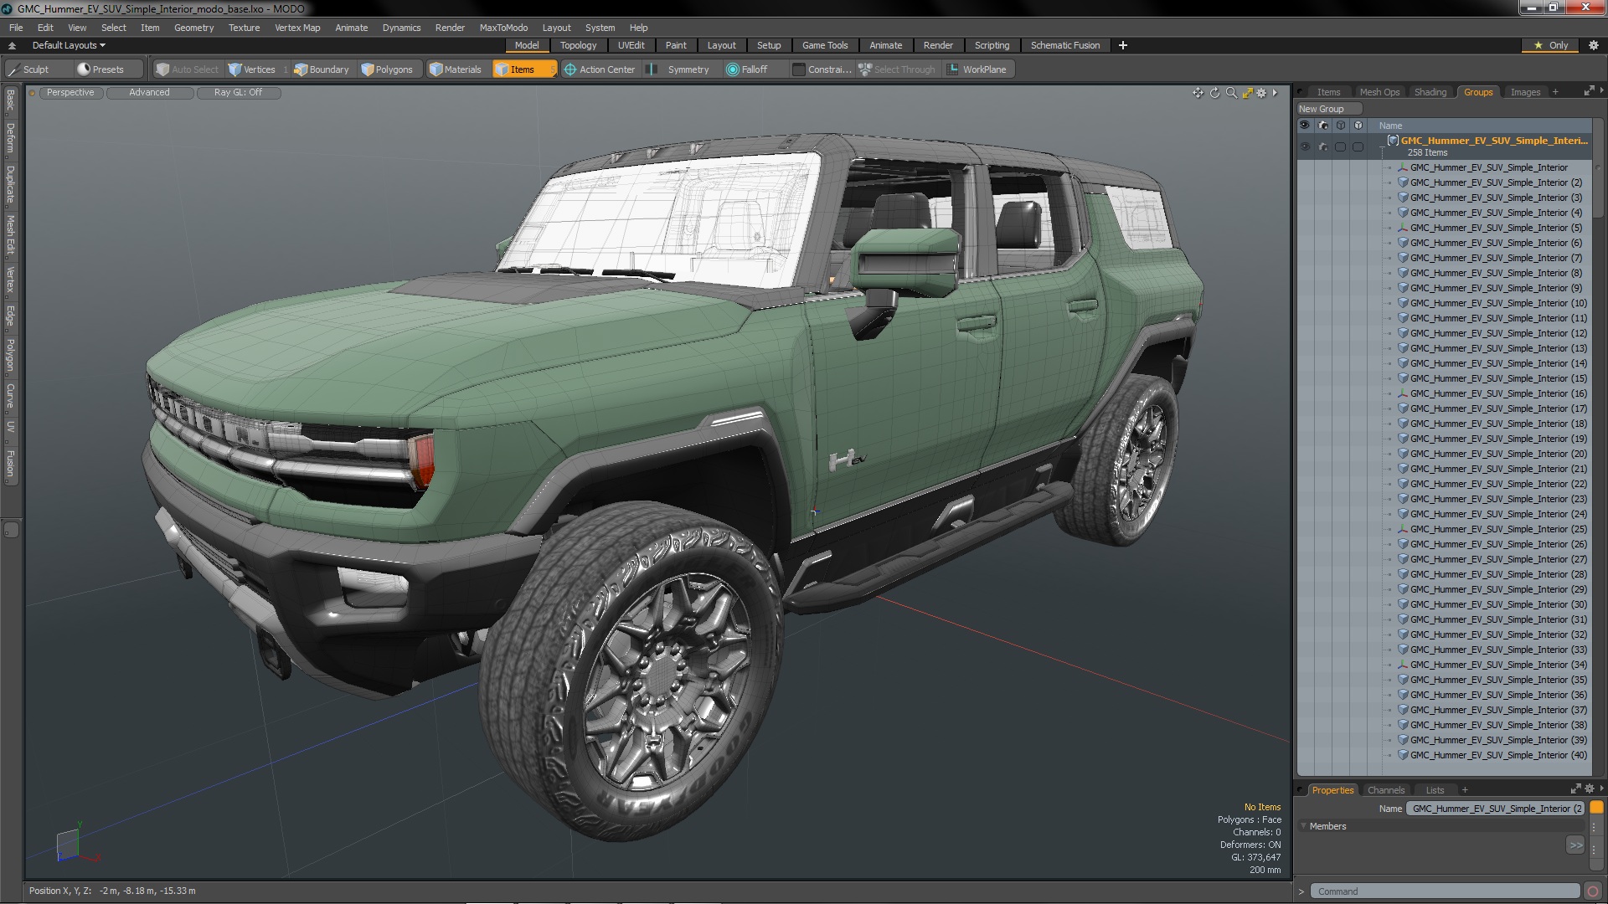Open the Properties panel gear settings

(x=1590, y=789)
